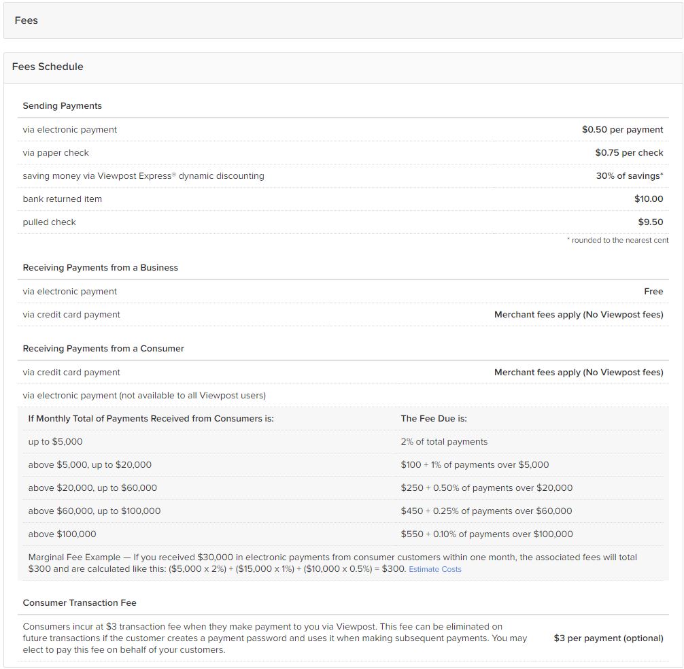The height and width of the screenshot is (669, 684).
Task: Select the Merchant fees apply text for business credit cards
Action: (579, 314)
